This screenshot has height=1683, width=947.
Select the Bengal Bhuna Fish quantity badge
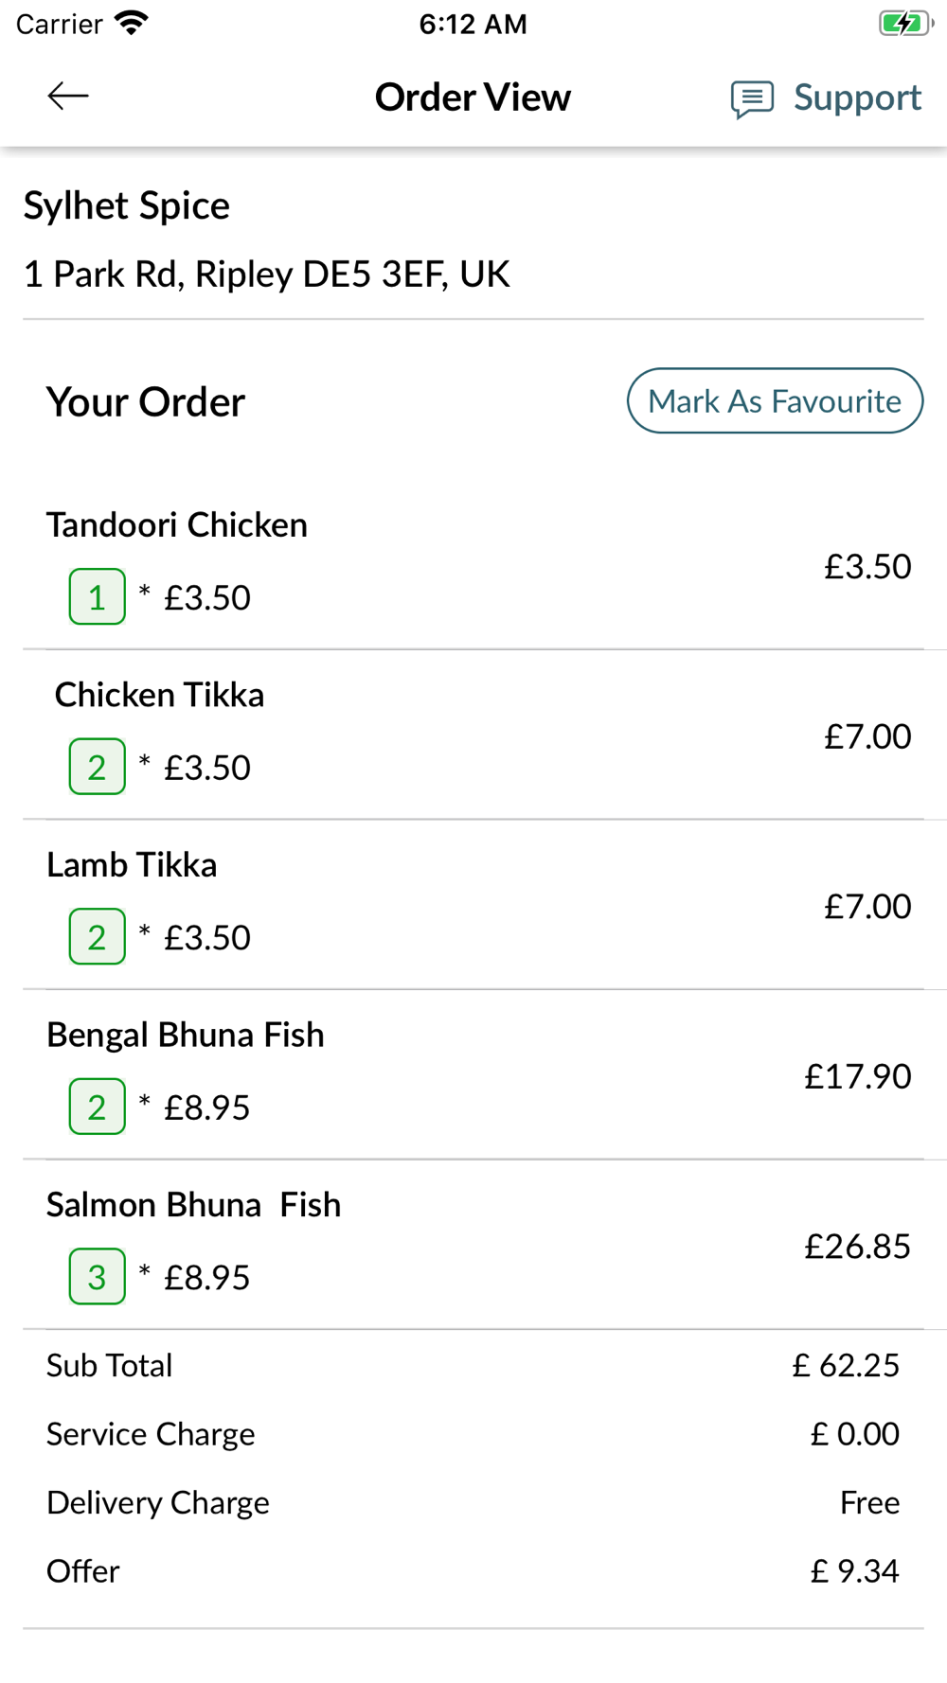click(x=97, y=1107)
